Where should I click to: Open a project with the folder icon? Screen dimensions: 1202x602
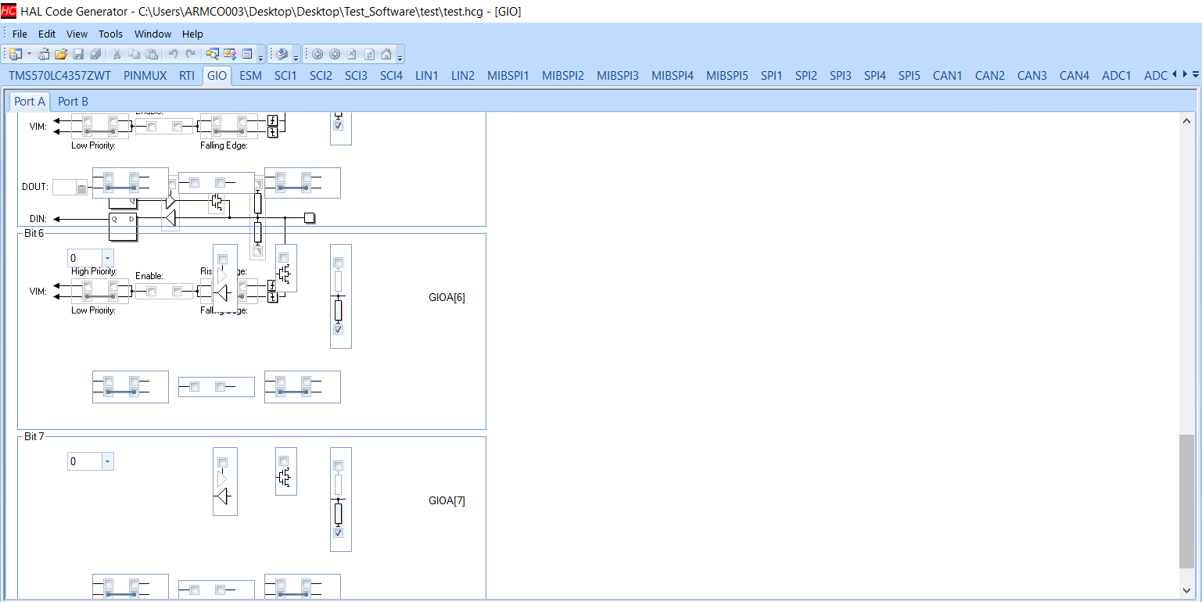click(61, 54)
